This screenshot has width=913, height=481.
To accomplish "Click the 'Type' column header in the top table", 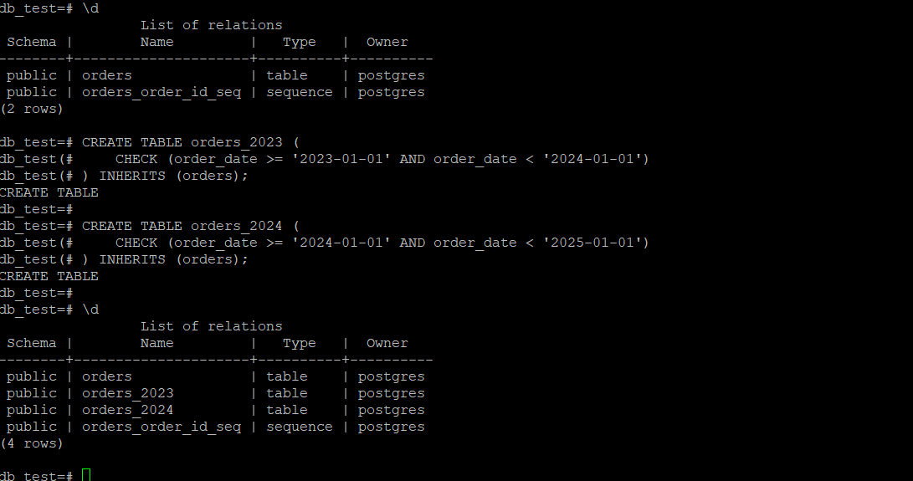I will [300, 42].
